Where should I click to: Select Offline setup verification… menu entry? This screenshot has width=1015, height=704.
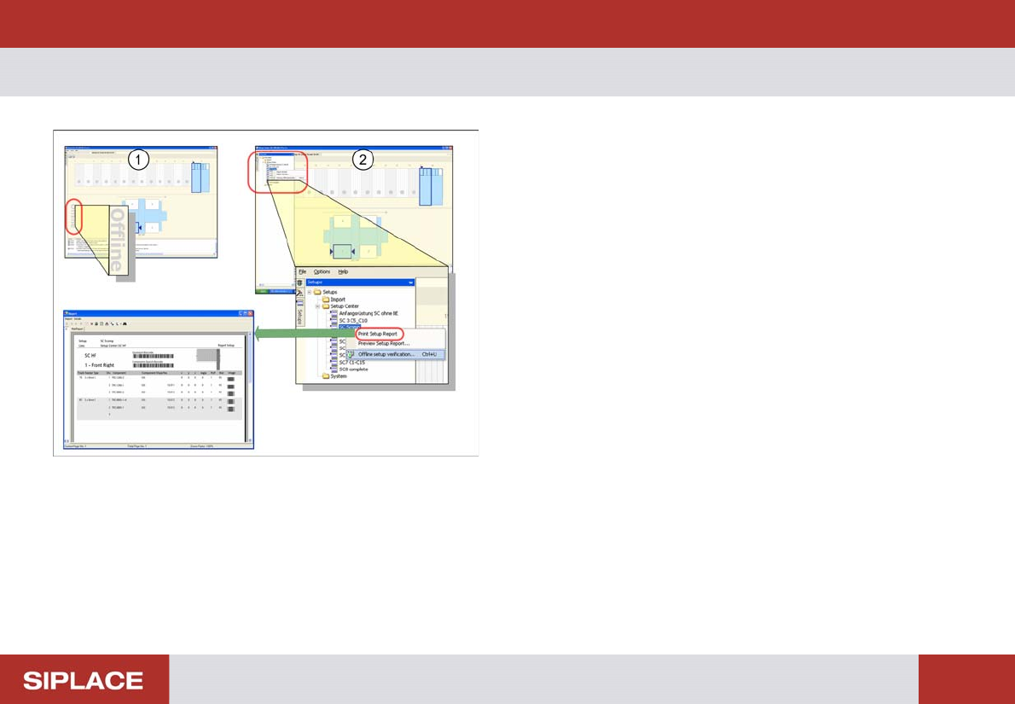[x=395, y=354]
